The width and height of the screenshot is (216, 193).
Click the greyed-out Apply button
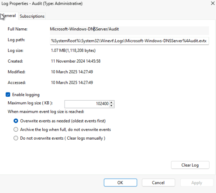(x=197, y=183)
